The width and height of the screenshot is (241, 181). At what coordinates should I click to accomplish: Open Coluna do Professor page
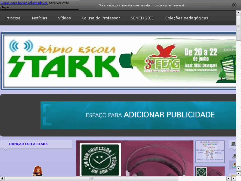pos(101,18)
